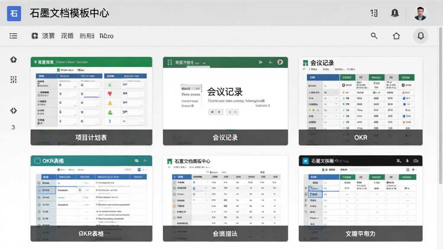
Task: Click the diamond arrows sidebar icon
Action: [x=13, y=110]
